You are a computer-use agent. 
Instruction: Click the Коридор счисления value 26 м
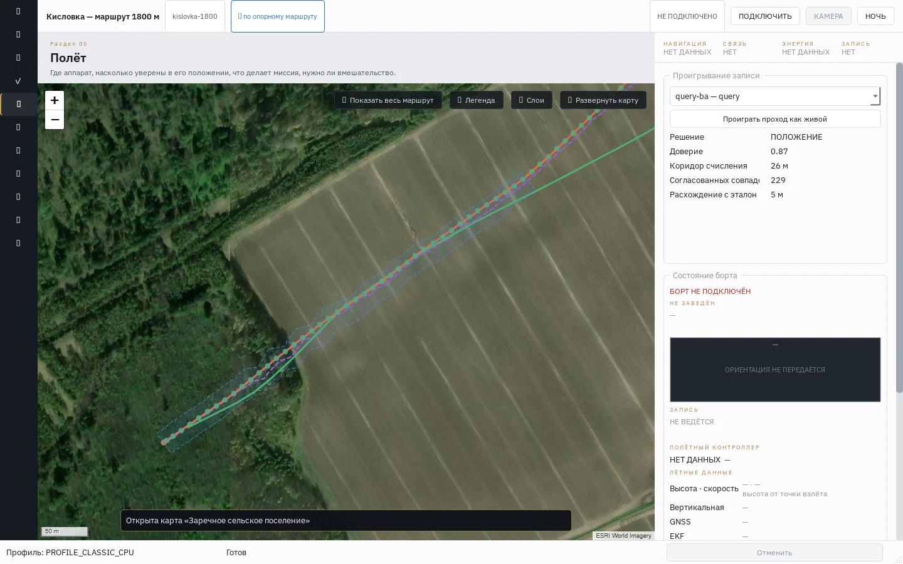click(x=779, y=166)
